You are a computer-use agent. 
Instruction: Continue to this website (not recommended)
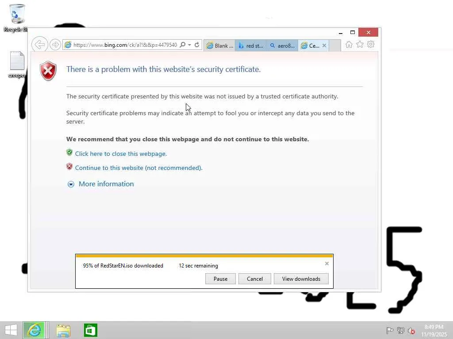tap(138, 168)
